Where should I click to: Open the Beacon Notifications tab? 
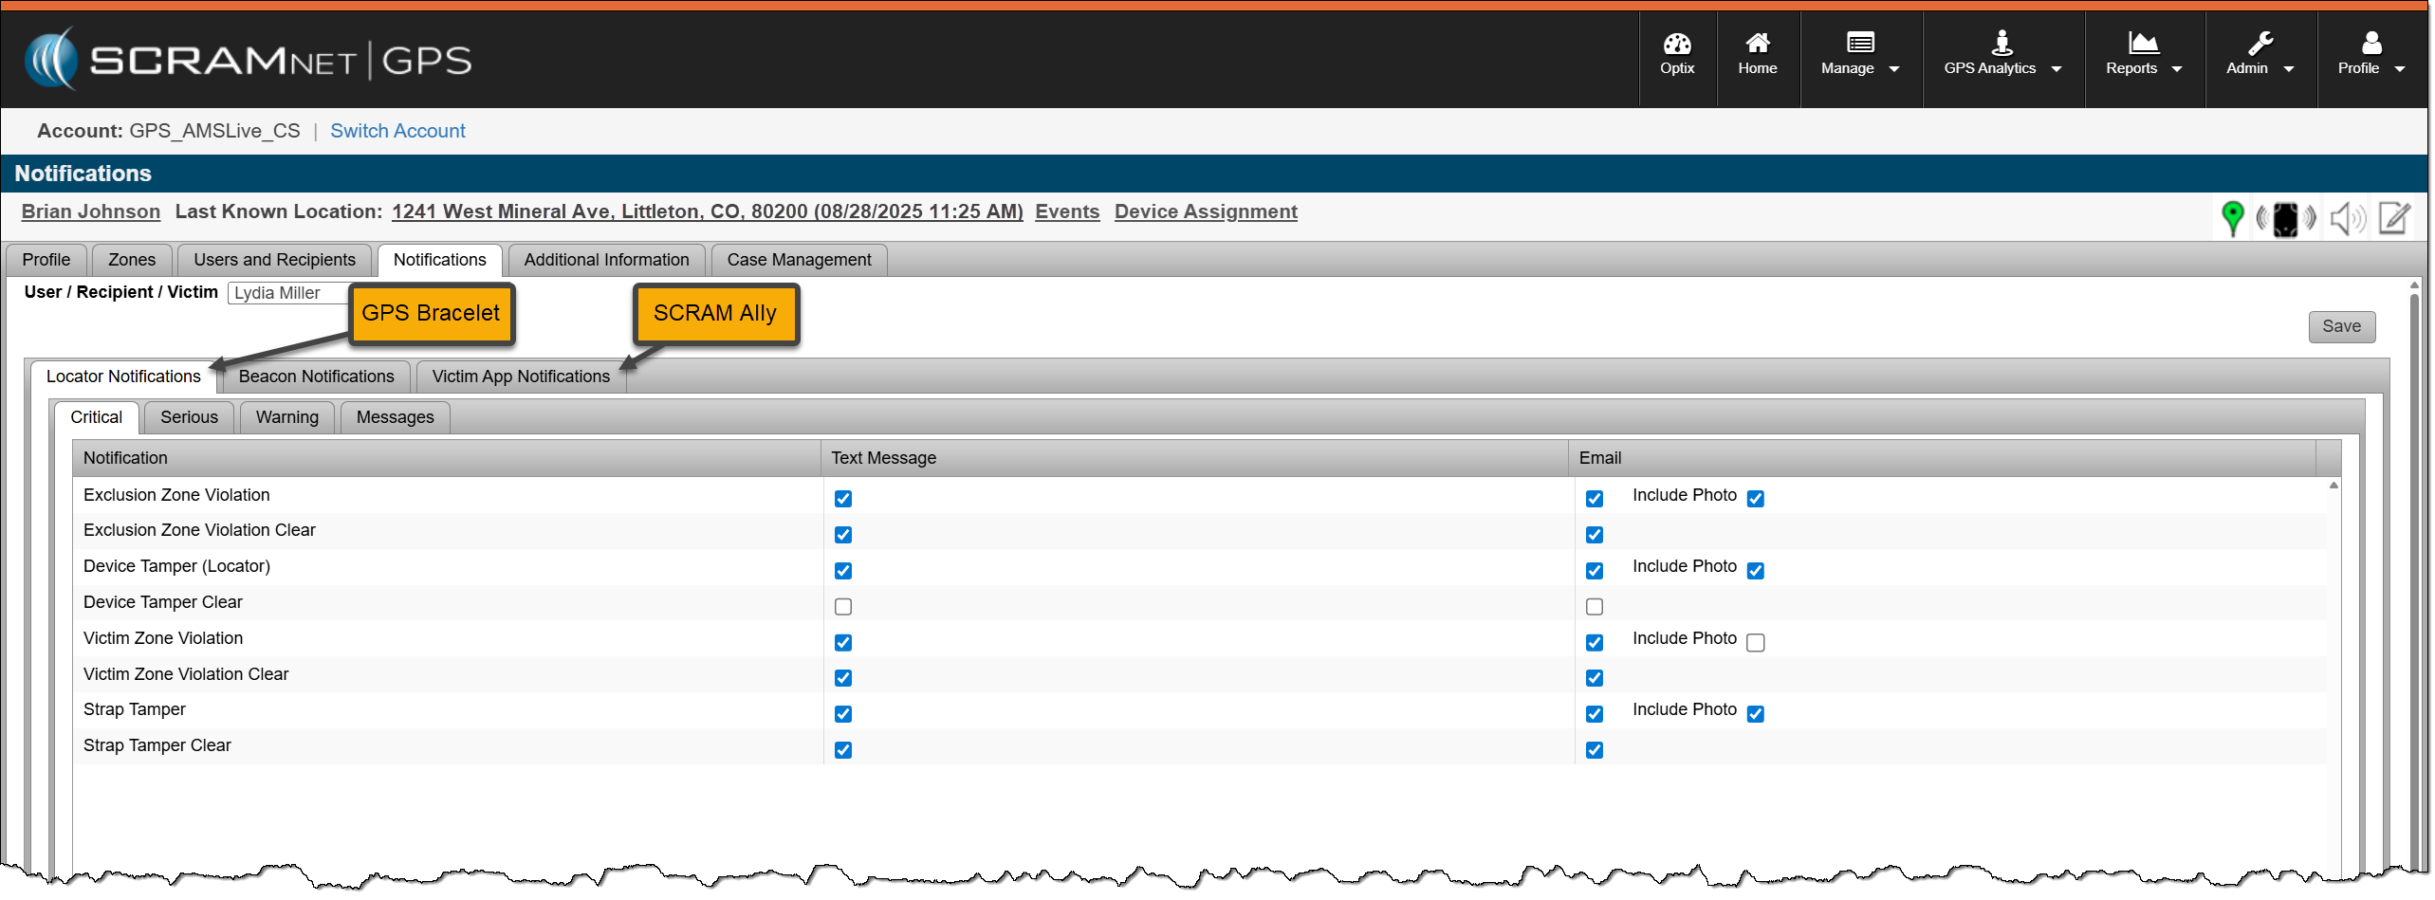[316, 377]
